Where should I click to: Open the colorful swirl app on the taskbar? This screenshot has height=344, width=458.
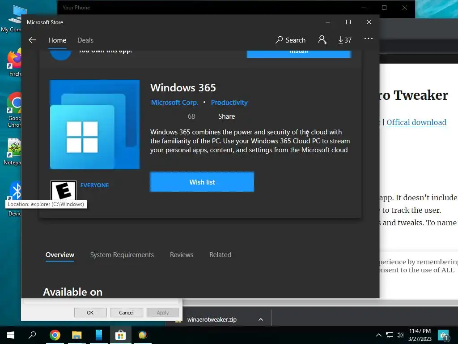click(x=143, y=335)
